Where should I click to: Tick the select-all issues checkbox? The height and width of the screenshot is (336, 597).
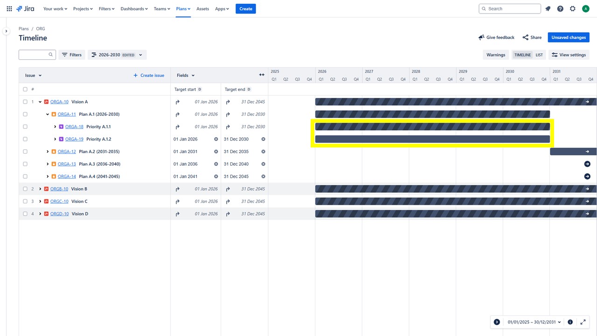(25, 89)
